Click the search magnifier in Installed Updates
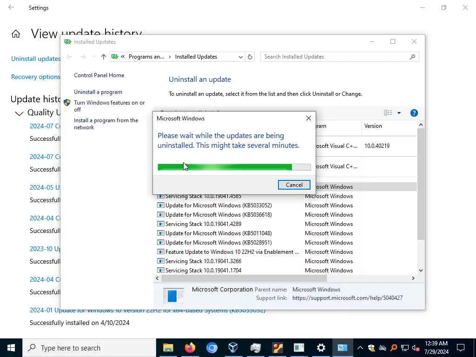Image resolution: width=476 pixels, height=357 pixels. [x=412, y=57]
